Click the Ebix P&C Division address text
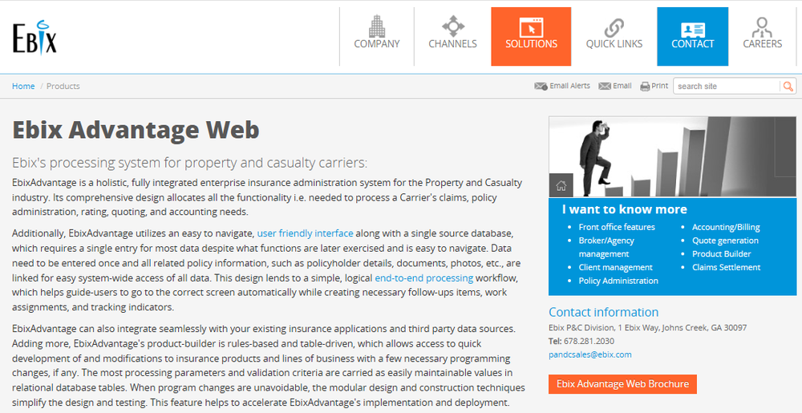This screenshot has height=413, width=802. coord(647,328)
